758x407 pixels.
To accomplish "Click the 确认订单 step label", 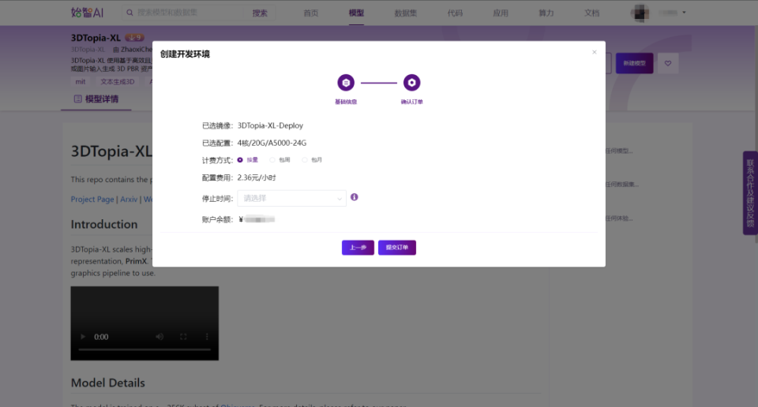I will coord(412,102).
